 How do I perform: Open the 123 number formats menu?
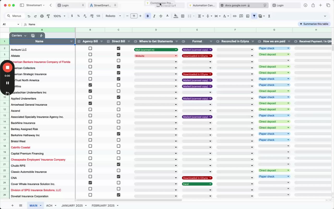tap(98, 16)
